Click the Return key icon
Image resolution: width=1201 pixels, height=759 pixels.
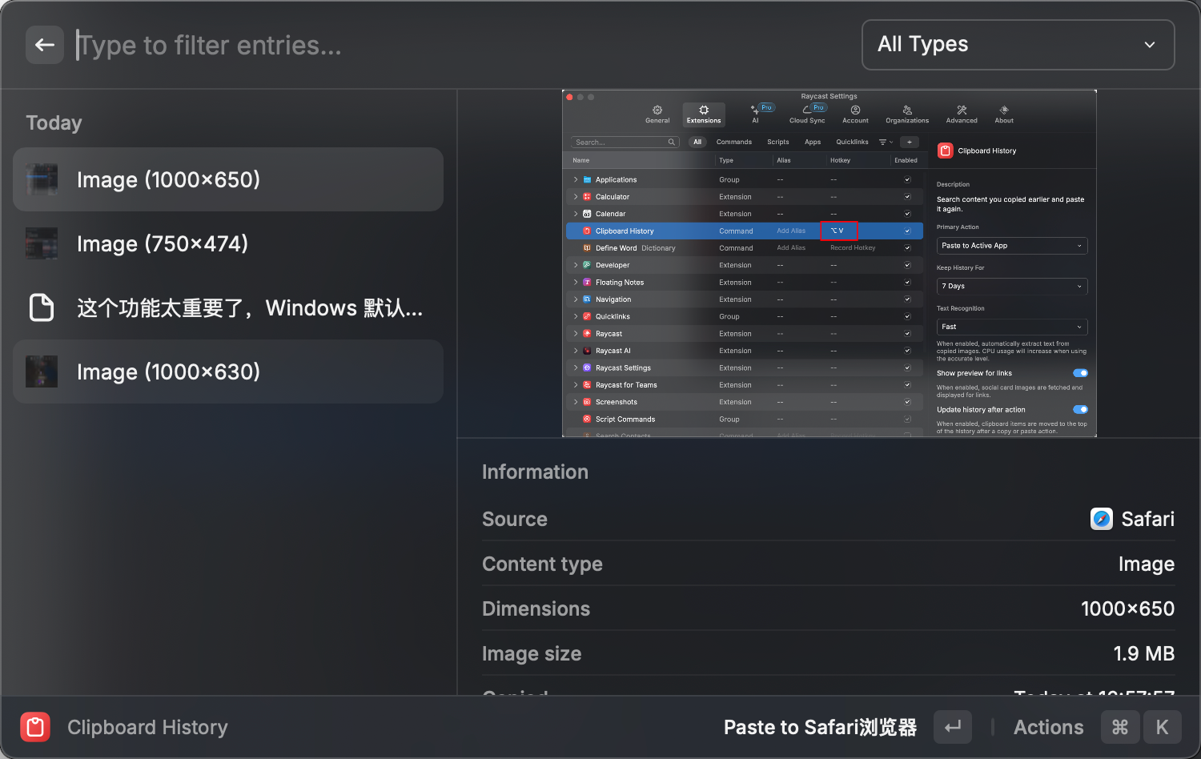[953, 727]
